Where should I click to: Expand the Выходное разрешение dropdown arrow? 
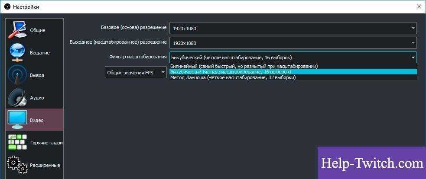(x=413, y=43)
